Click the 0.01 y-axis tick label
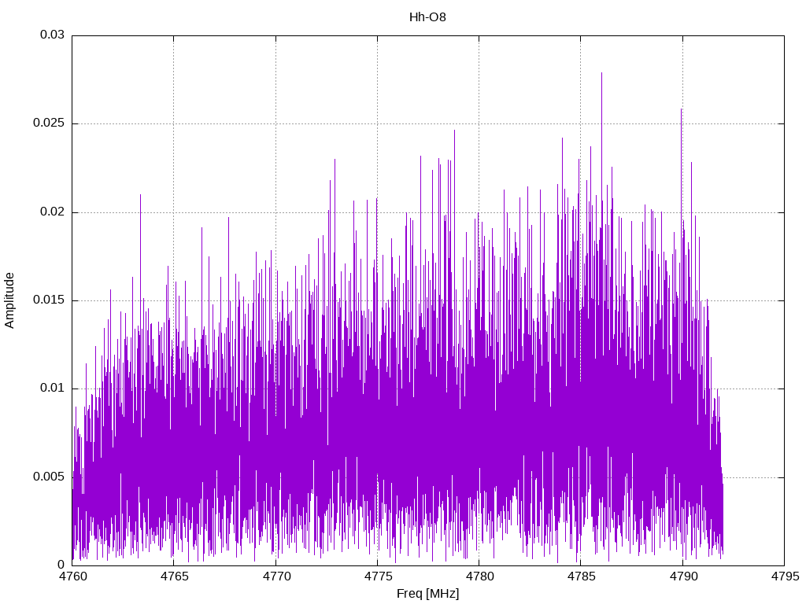Screen dimensions: 806x604 (x=52, y=388)
